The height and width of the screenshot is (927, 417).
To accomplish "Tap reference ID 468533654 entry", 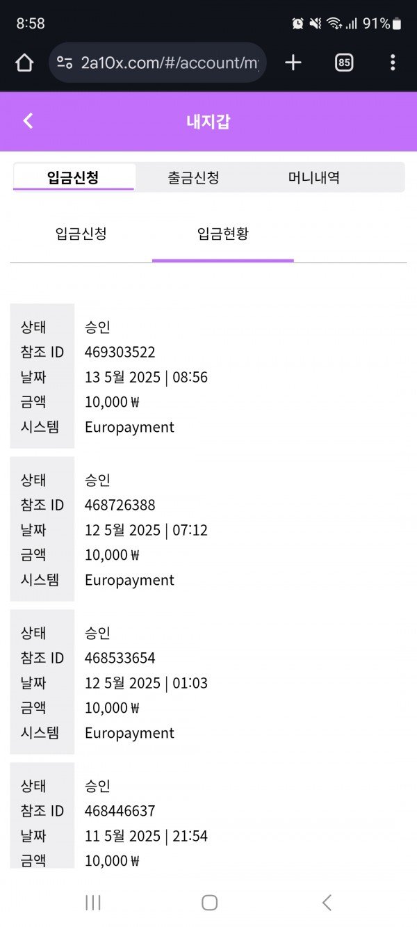I will tap(120, 658).
